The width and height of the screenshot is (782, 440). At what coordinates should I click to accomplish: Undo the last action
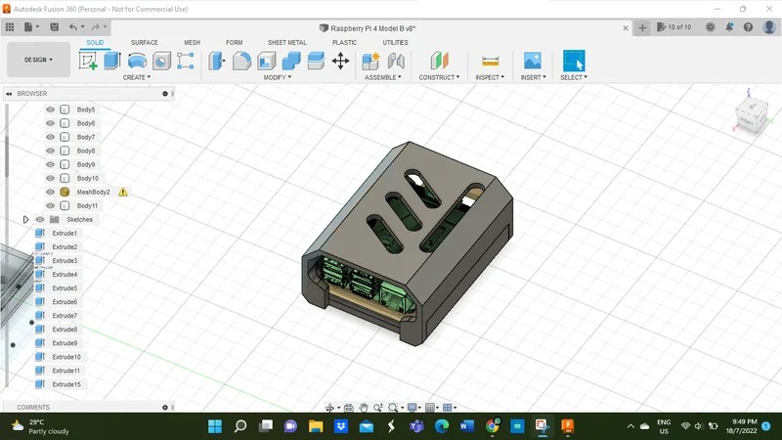click(73, 27)
